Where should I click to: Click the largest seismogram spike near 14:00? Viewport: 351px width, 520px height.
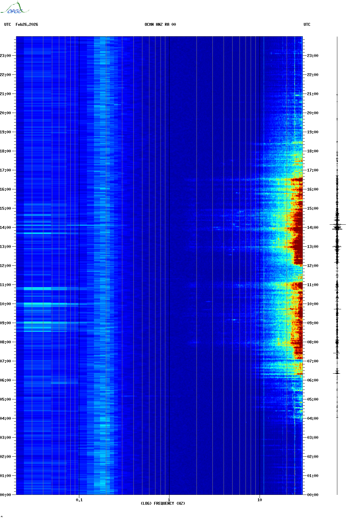338,225
